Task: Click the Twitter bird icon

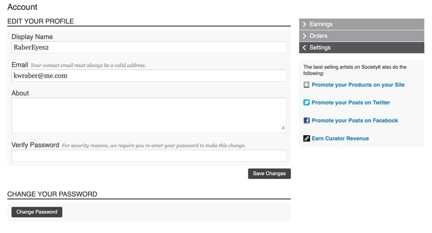Action: click(x=306, y=102)
